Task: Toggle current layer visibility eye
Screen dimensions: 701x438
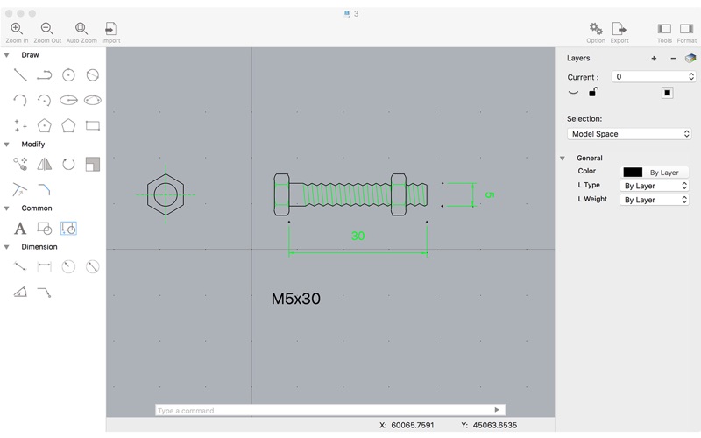Action: (x=573, y=93)
